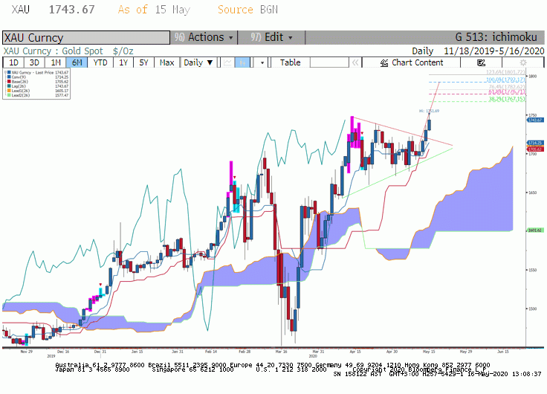This screenshot has width=547, height=394.
Task: Click the Conv(9) legend color swatch
Action: pos(10,77)
